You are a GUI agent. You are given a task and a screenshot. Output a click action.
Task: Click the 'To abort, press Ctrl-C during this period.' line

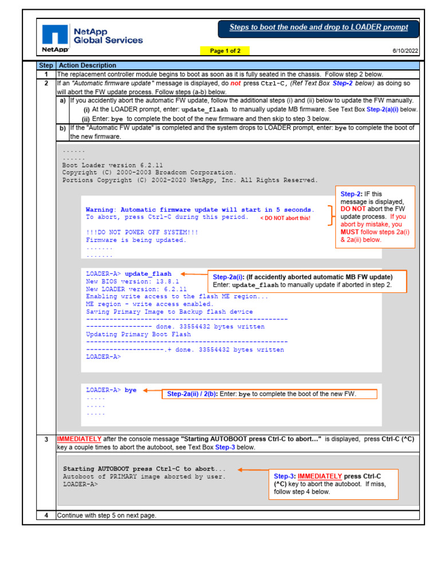click(x=167, y=217)
